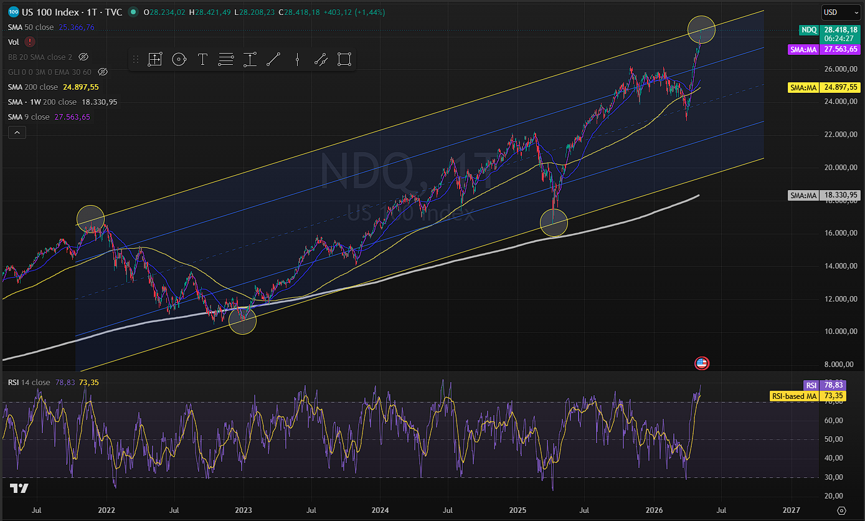Select the circle drawing tool in toolbar
Viewport: 865px width, 521px height.
coord(179,59)
